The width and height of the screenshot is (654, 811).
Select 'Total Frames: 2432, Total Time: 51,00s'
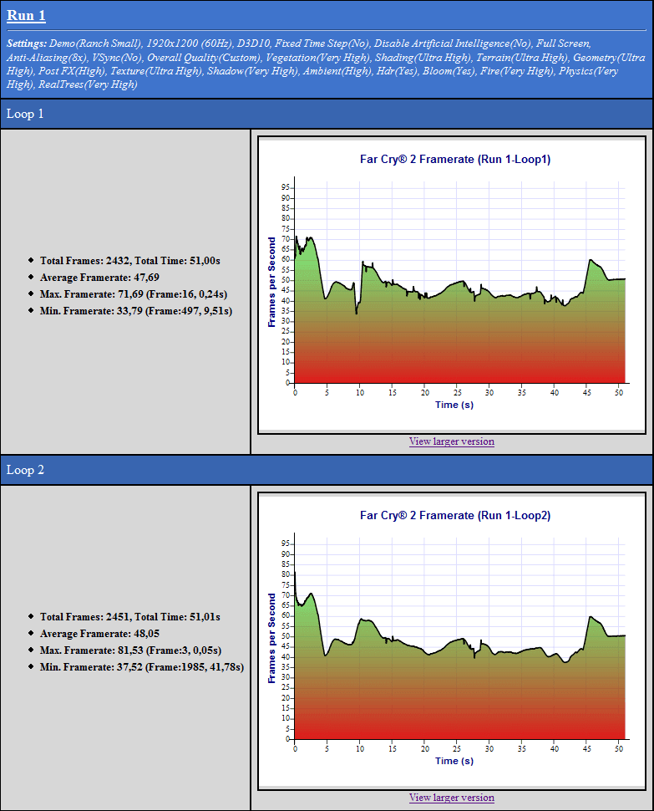(130, 261)
